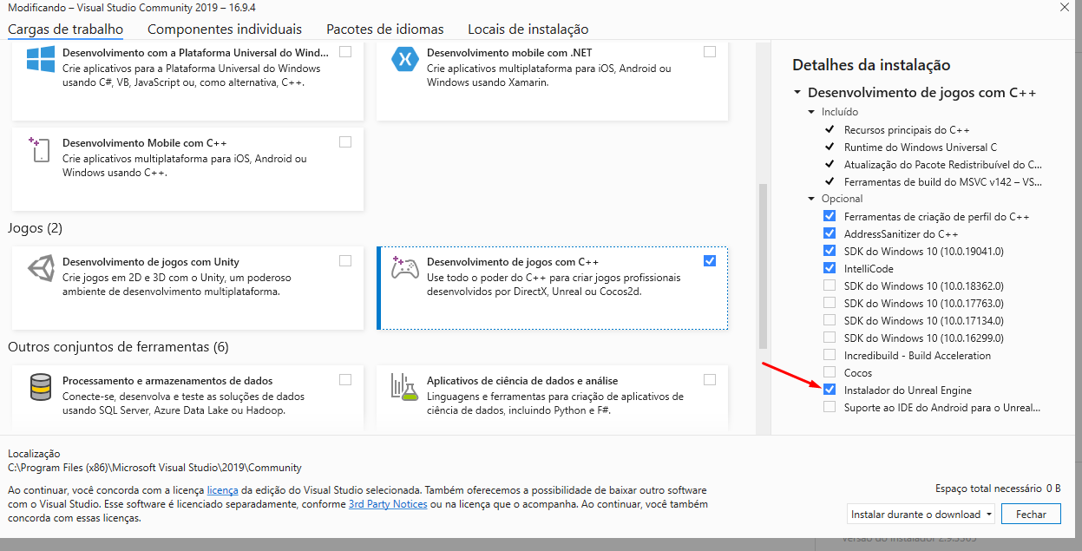Uncheck the IntelliCode optional component
This screenshot has width=1082, height=551.
pos(830,268)
